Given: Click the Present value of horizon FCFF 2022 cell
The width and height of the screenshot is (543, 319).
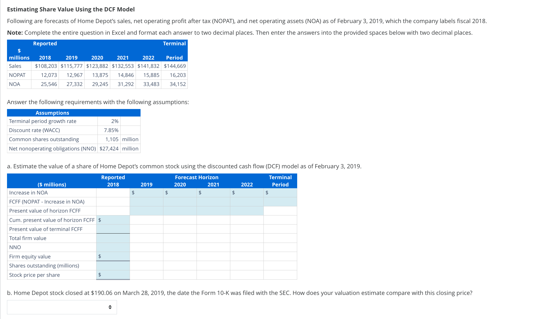Looking at the screenshot, I should [246, 211].
